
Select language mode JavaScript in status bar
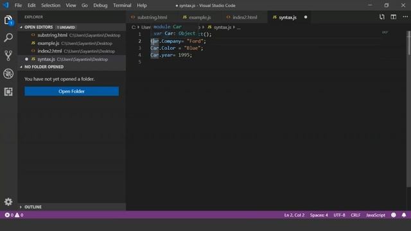375,215
